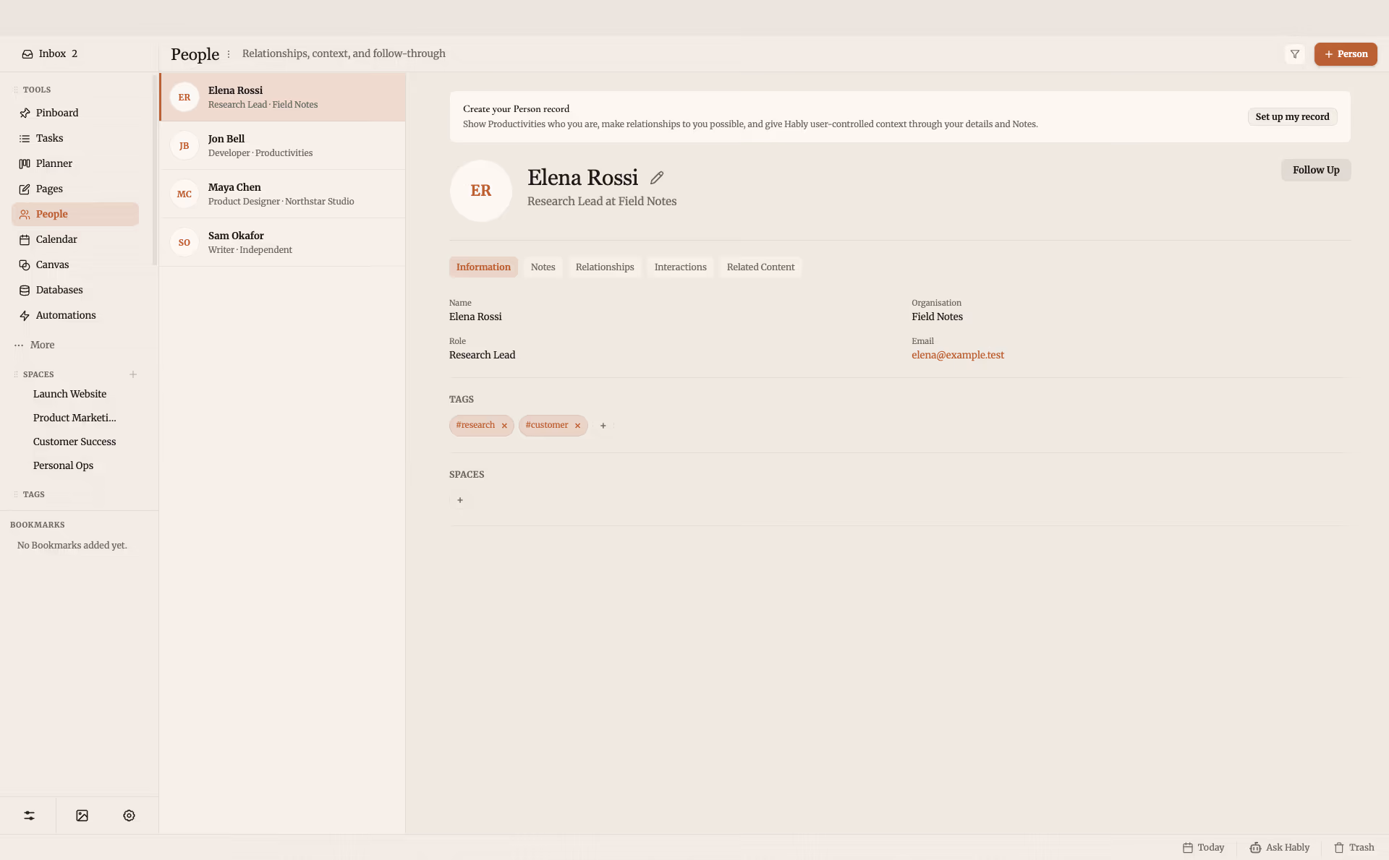1389x860 pixels.
Task: Open Ask Hably assistant
Action: point(1279,848)
